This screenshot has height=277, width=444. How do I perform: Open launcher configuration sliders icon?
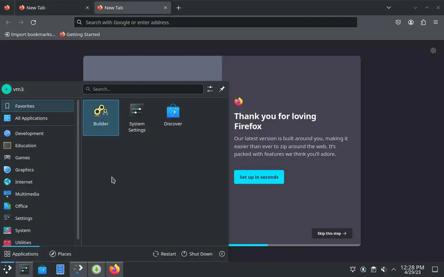[210, 89]
